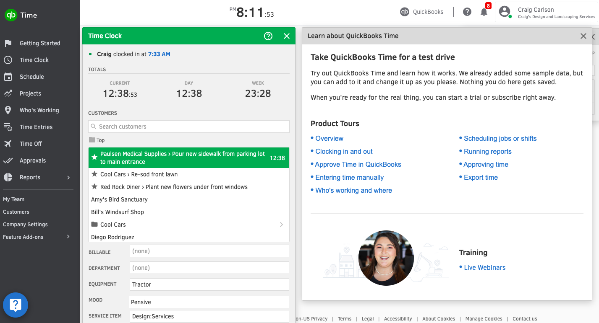
Task: Open Who's Working page
Action: pyautogui.click(x=39, y=110)
